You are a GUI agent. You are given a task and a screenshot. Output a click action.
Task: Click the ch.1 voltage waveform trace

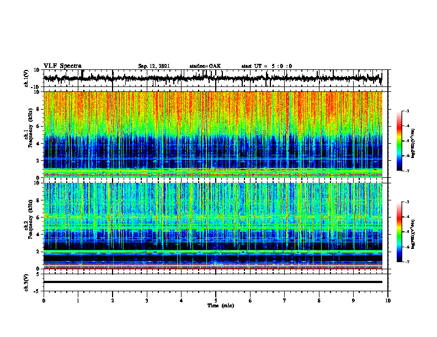[212, 78]
